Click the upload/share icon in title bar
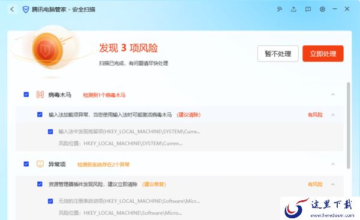This screenshot has width=360, height=220. coord(293,9)
